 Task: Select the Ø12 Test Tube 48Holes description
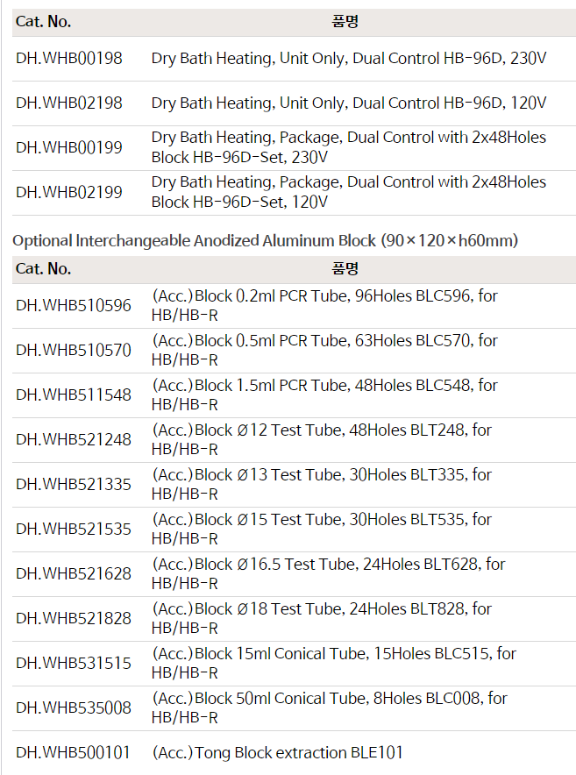322,440
